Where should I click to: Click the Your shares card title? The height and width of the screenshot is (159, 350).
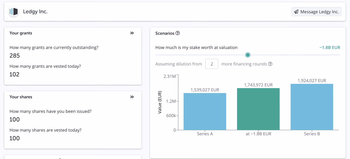coord(21,97)
